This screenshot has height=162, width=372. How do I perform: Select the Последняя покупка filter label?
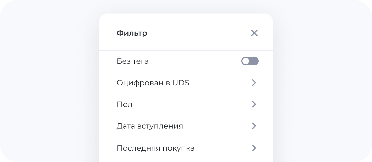(x=155, y=148)
